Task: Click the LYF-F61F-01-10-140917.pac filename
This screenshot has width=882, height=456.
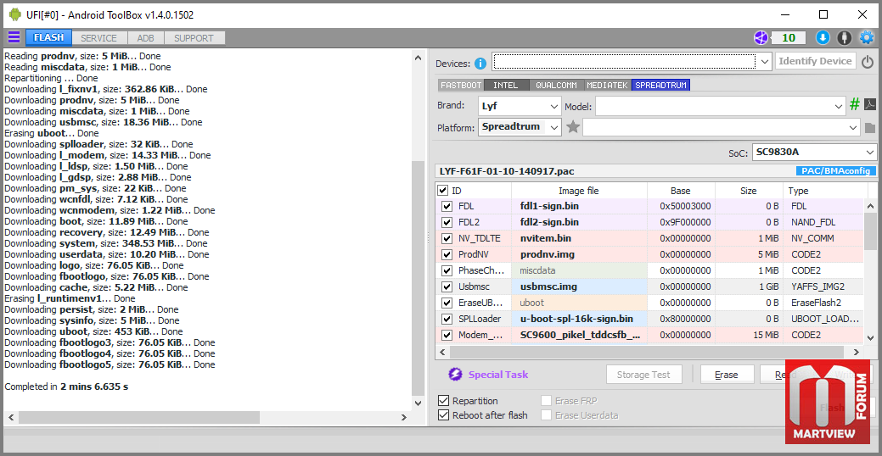Action: 507,171
